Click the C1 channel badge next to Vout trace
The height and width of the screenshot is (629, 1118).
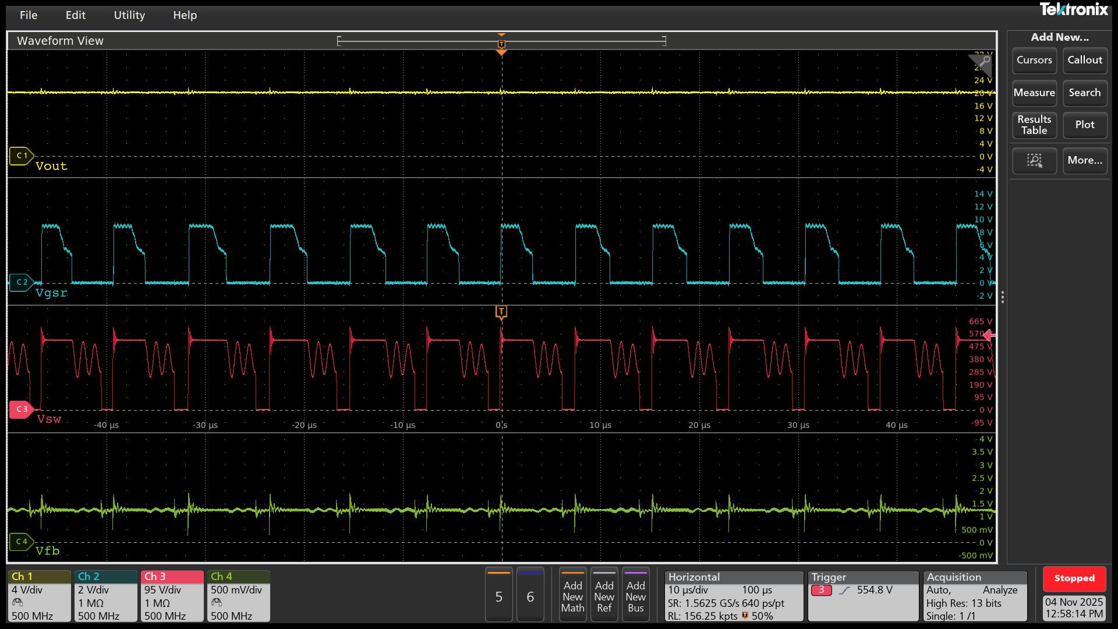(21, 156)
